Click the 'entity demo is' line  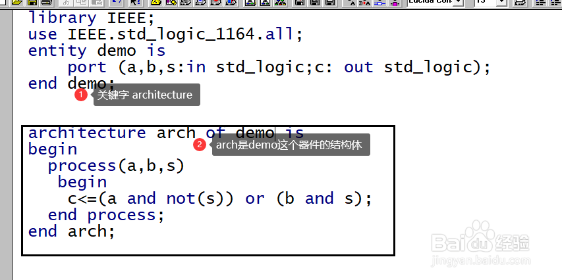pos(97,51)
